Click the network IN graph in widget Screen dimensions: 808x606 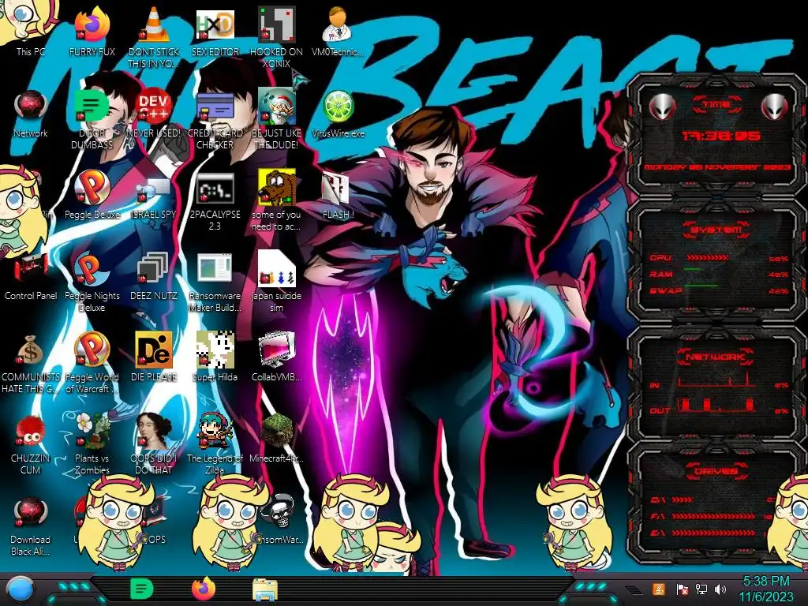click(716, 380)
